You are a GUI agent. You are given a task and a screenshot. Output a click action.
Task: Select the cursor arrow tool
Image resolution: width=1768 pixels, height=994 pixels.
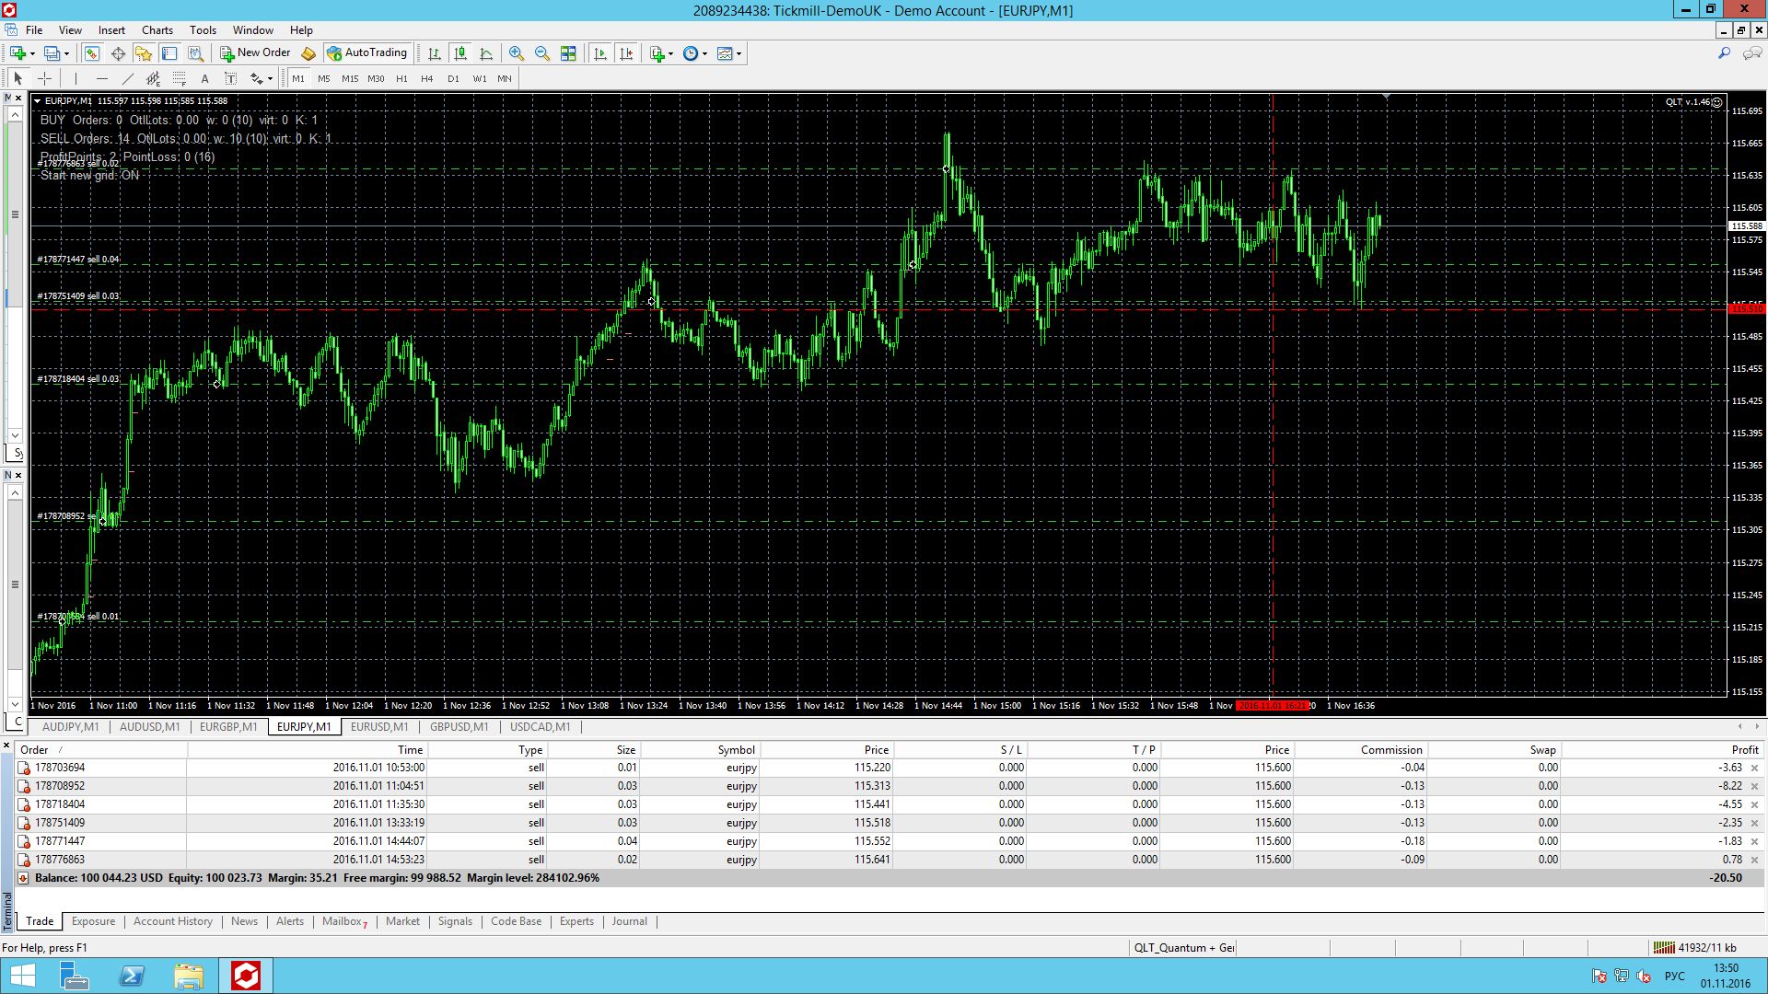[x=17, y=78]
